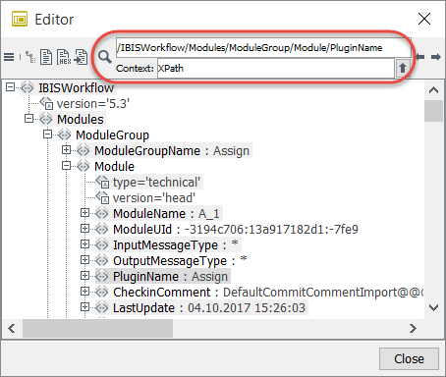Click the version='head' attribute icon
This screenshot has height=377, width=446.
point(102,197)
